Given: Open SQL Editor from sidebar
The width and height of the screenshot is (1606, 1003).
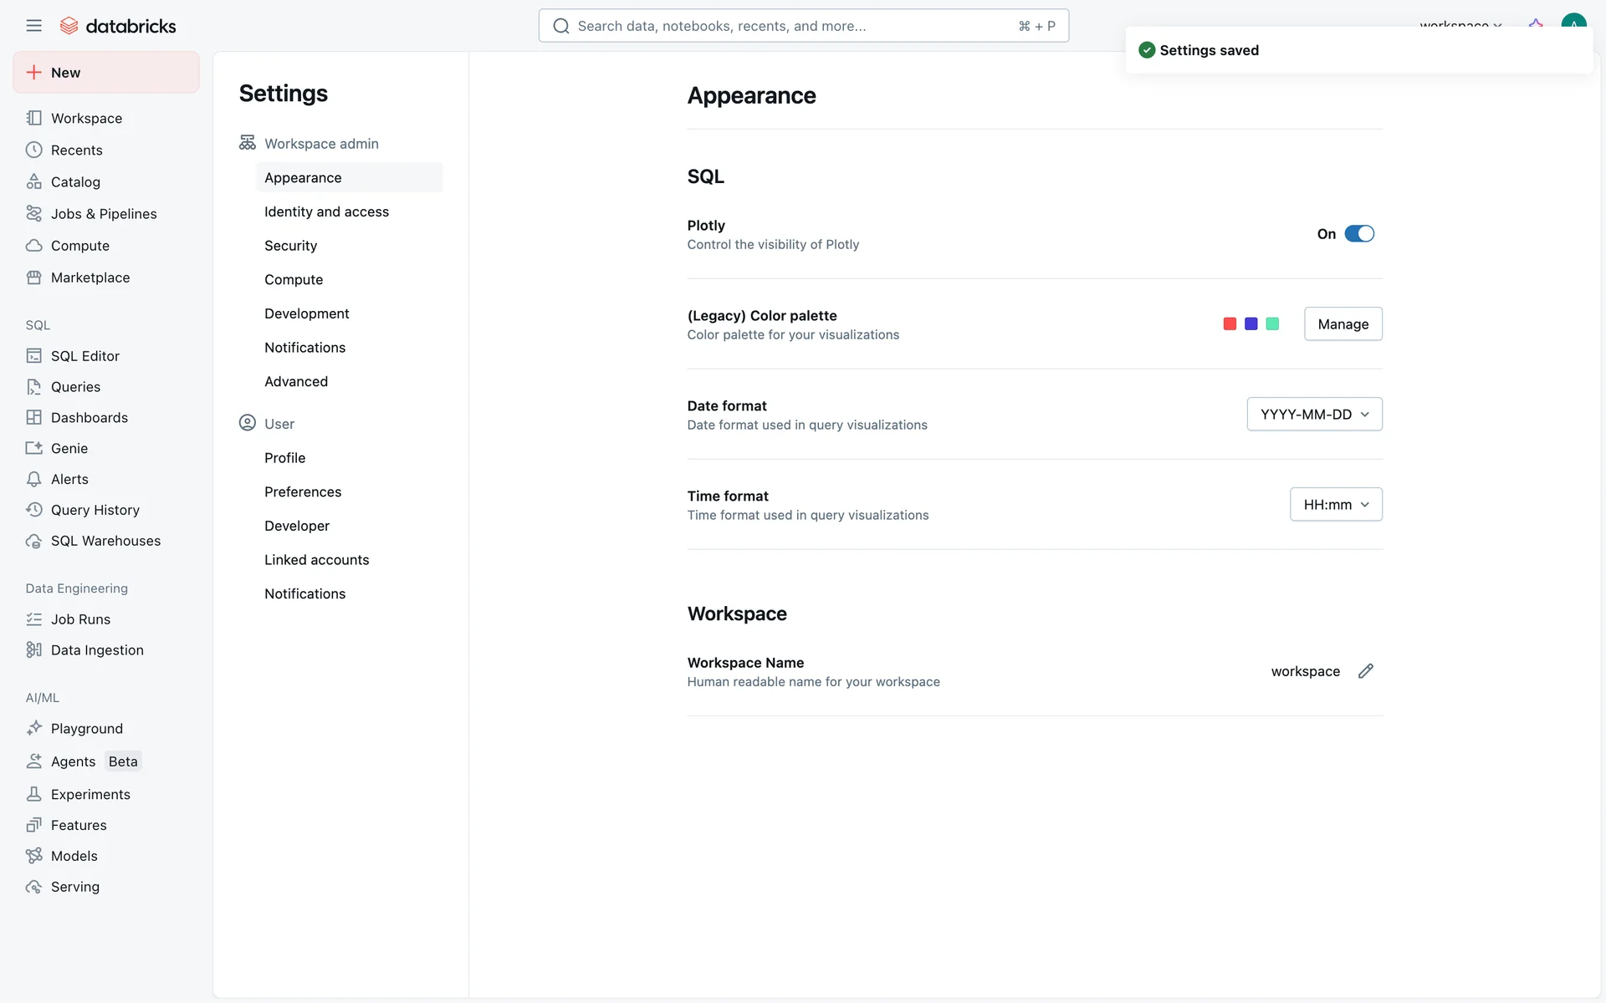Looking at the screenshot, I should pos(84,355).
